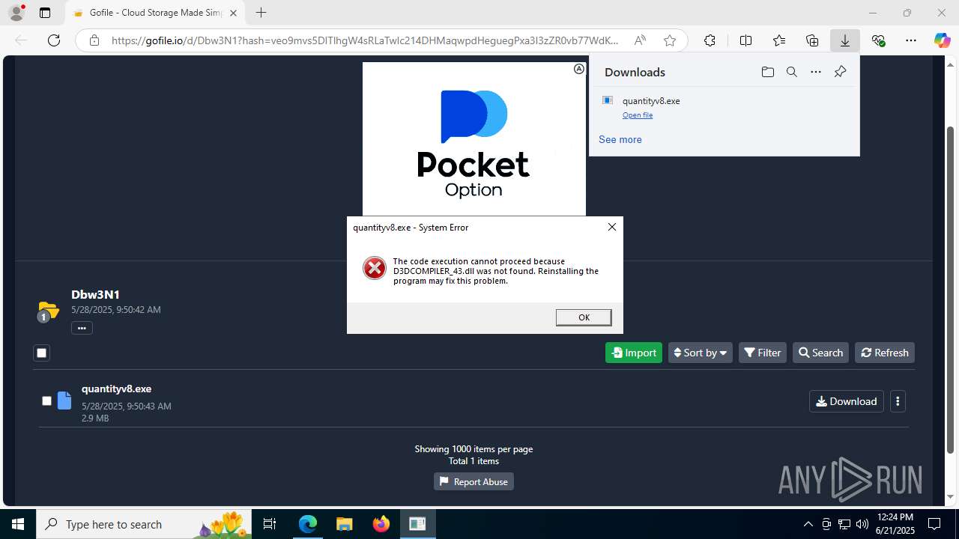This screenshot has width=959, height=539.
Task: Click the ad info icon on Pocket Option ad
Action: pyautogui.click(x=579, y=69)
